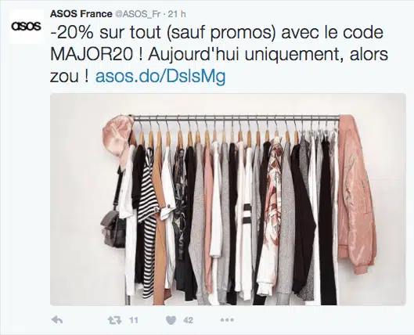Click the ASOS logo avatar
Screen dimensions: 414x335
pyautogui.click(x=26, y=27)
